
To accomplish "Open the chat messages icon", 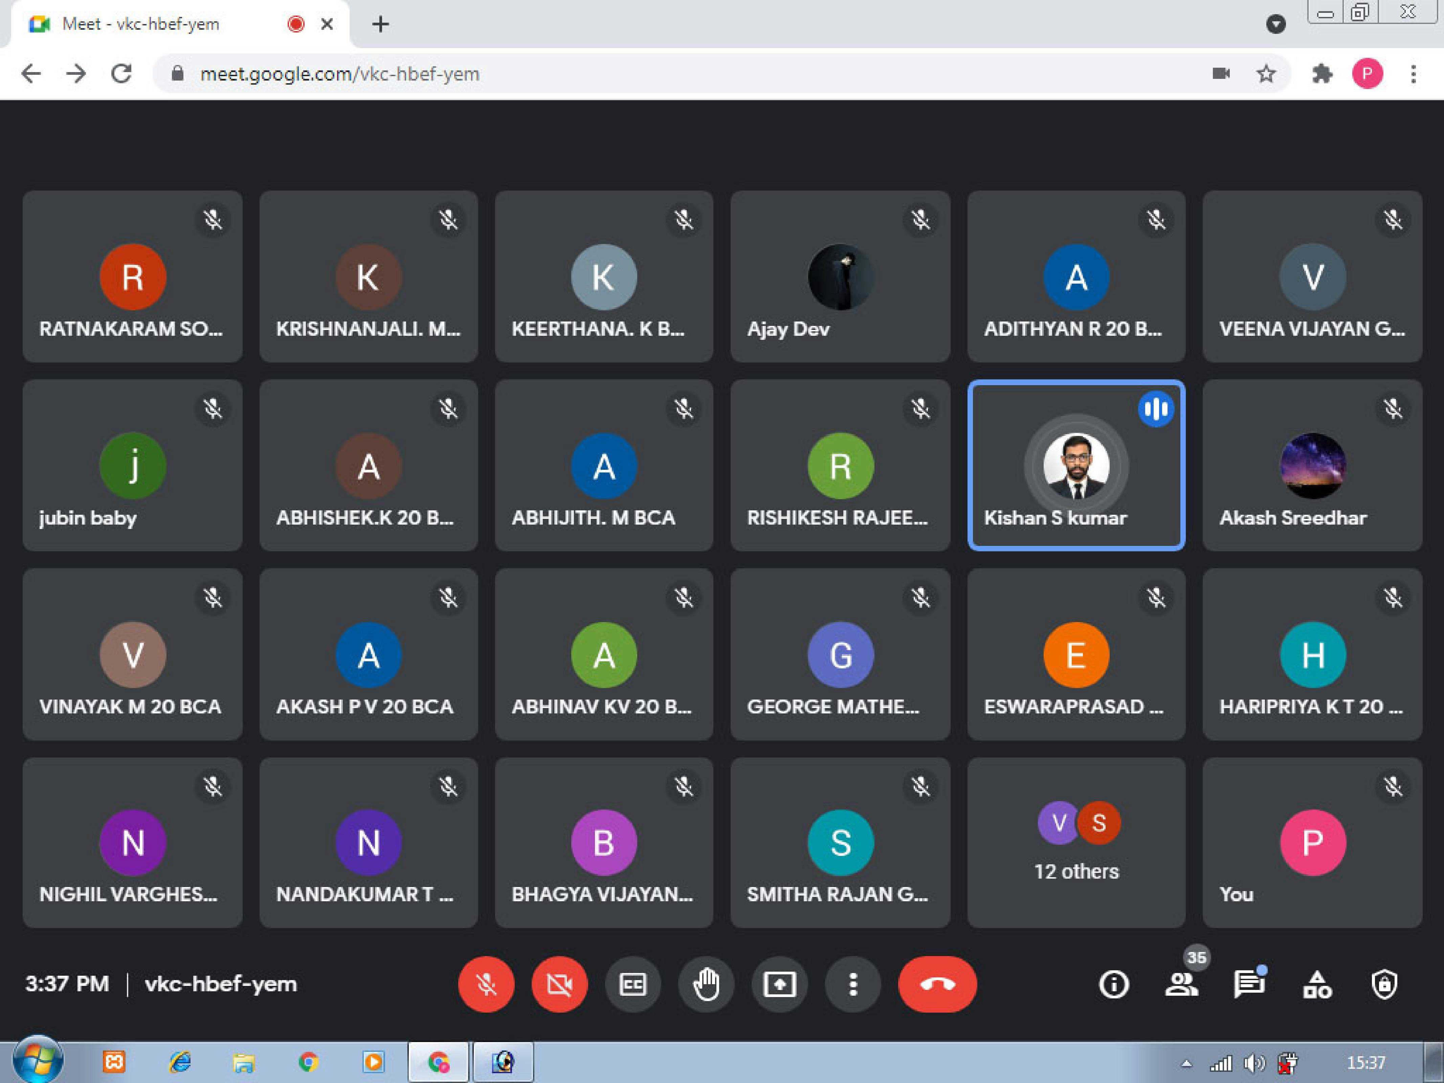I will (1249, 985).
